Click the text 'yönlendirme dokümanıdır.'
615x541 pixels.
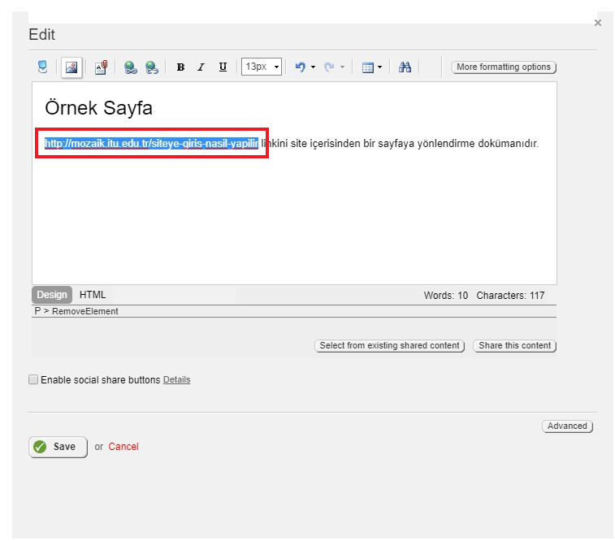pos(478,144)
